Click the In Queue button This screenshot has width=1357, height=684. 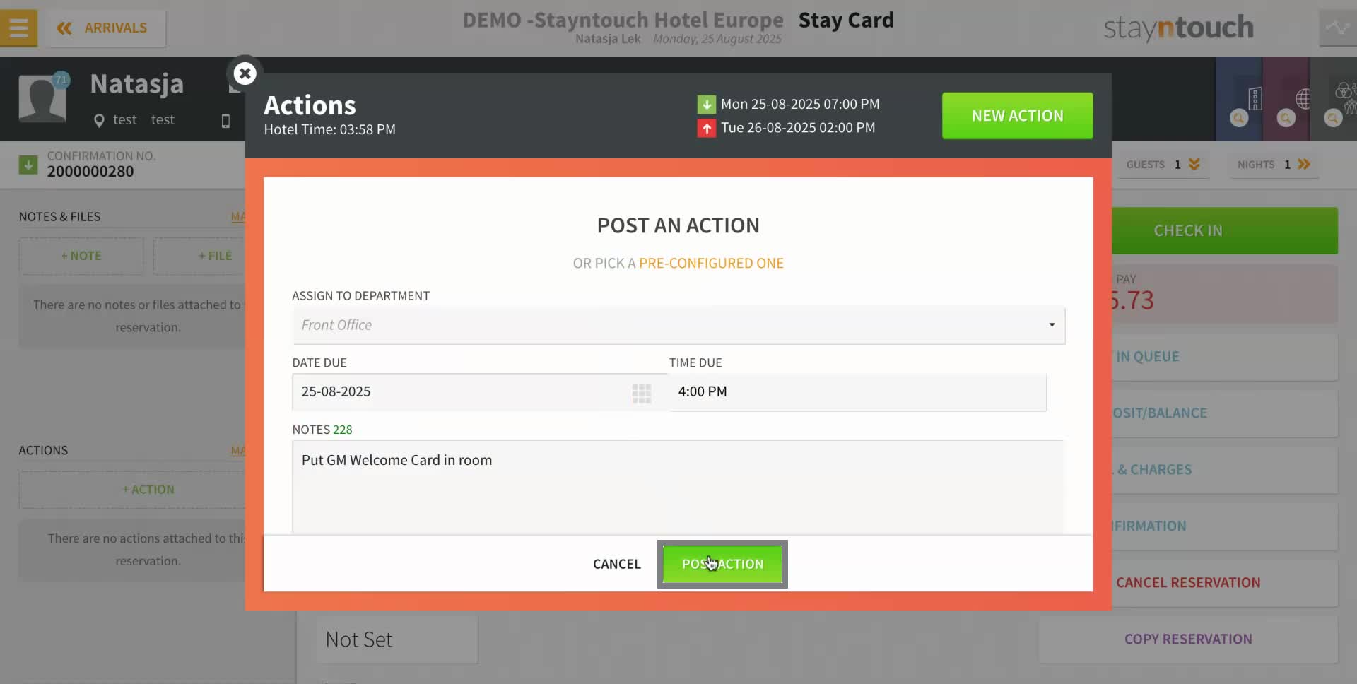coord(1225,357)
